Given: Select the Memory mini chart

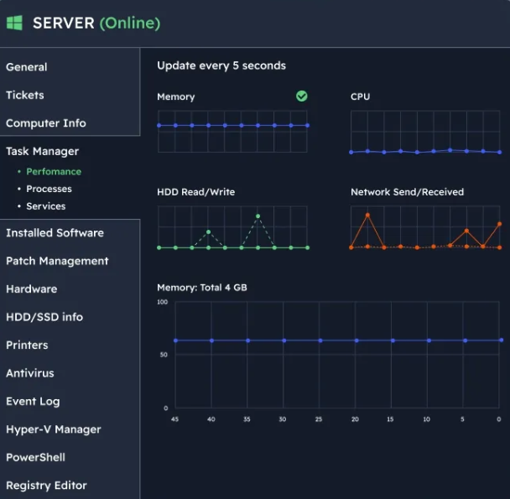Looking at the screenshot, I should [232, 132].
